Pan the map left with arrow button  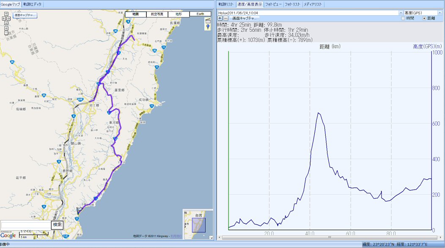coord(4,19)
